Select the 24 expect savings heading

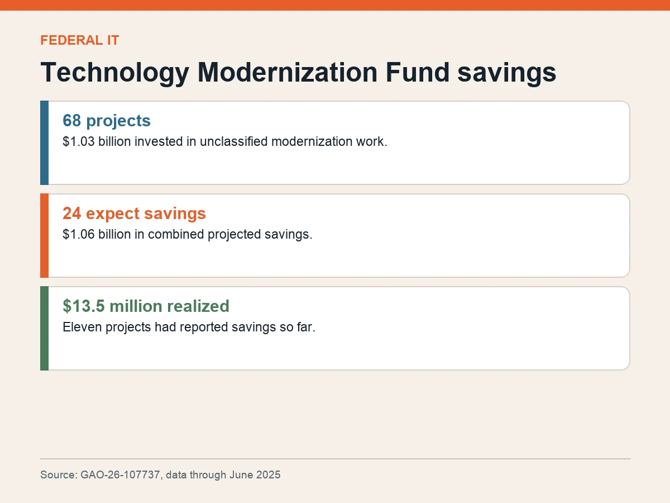134,213
